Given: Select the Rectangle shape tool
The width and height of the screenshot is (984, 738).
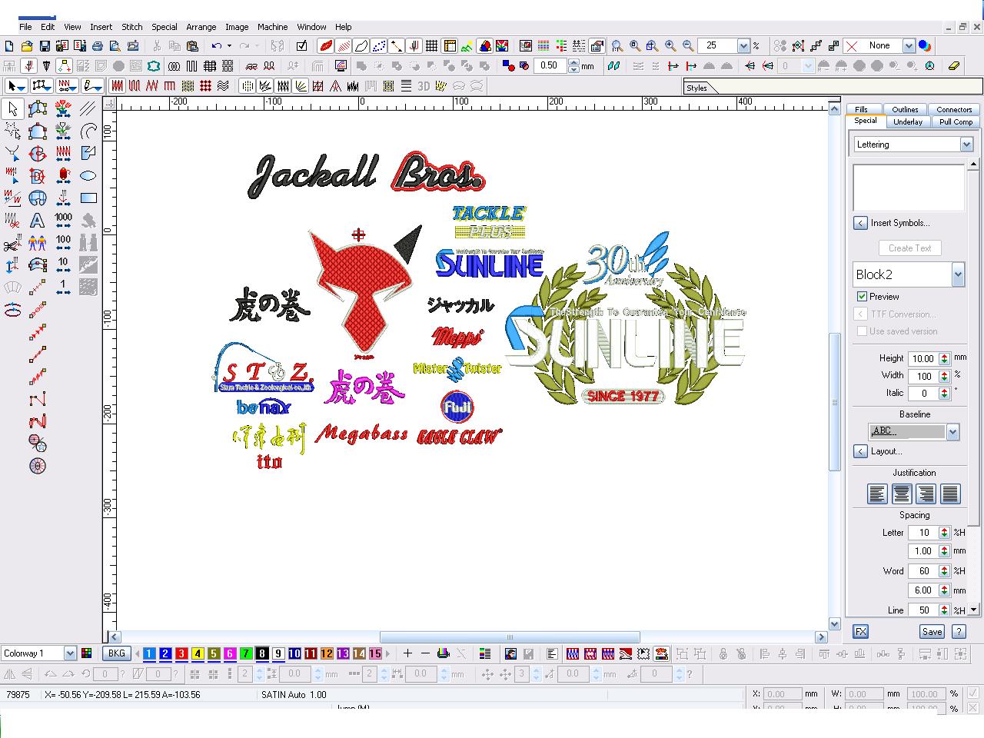Looking at the screenshot, I should (88, 198).
